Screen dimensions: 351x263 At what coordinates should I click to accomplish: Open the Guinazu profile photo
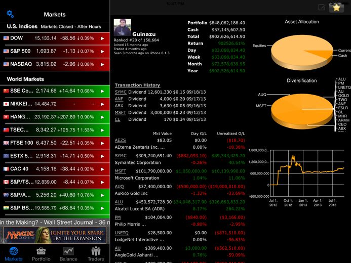click(122, 27)
